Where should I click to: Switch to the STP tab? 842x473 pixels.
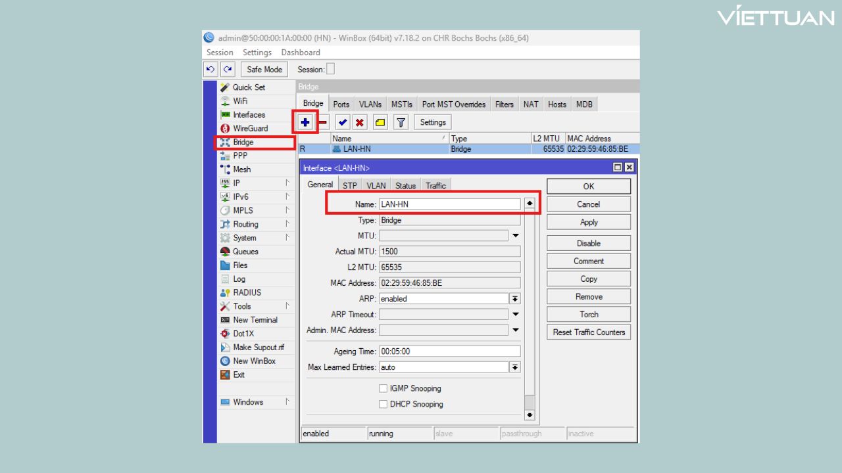(349, 186)
